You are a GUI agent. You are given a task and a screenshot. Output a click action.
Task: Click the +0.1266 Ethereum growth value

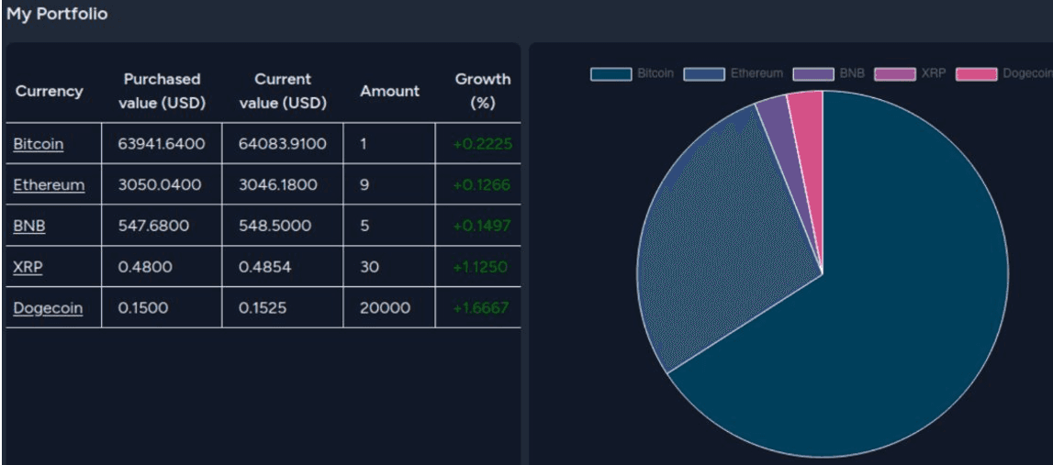[x=481, y=184]
